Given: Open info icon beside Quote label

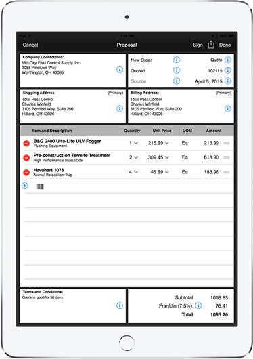Looking at the screenshot, I should 227,60.
